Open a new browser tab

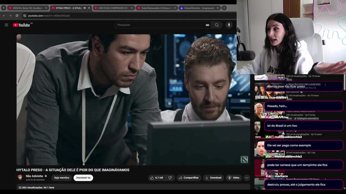pyautogui.click(x=224, y=8)
